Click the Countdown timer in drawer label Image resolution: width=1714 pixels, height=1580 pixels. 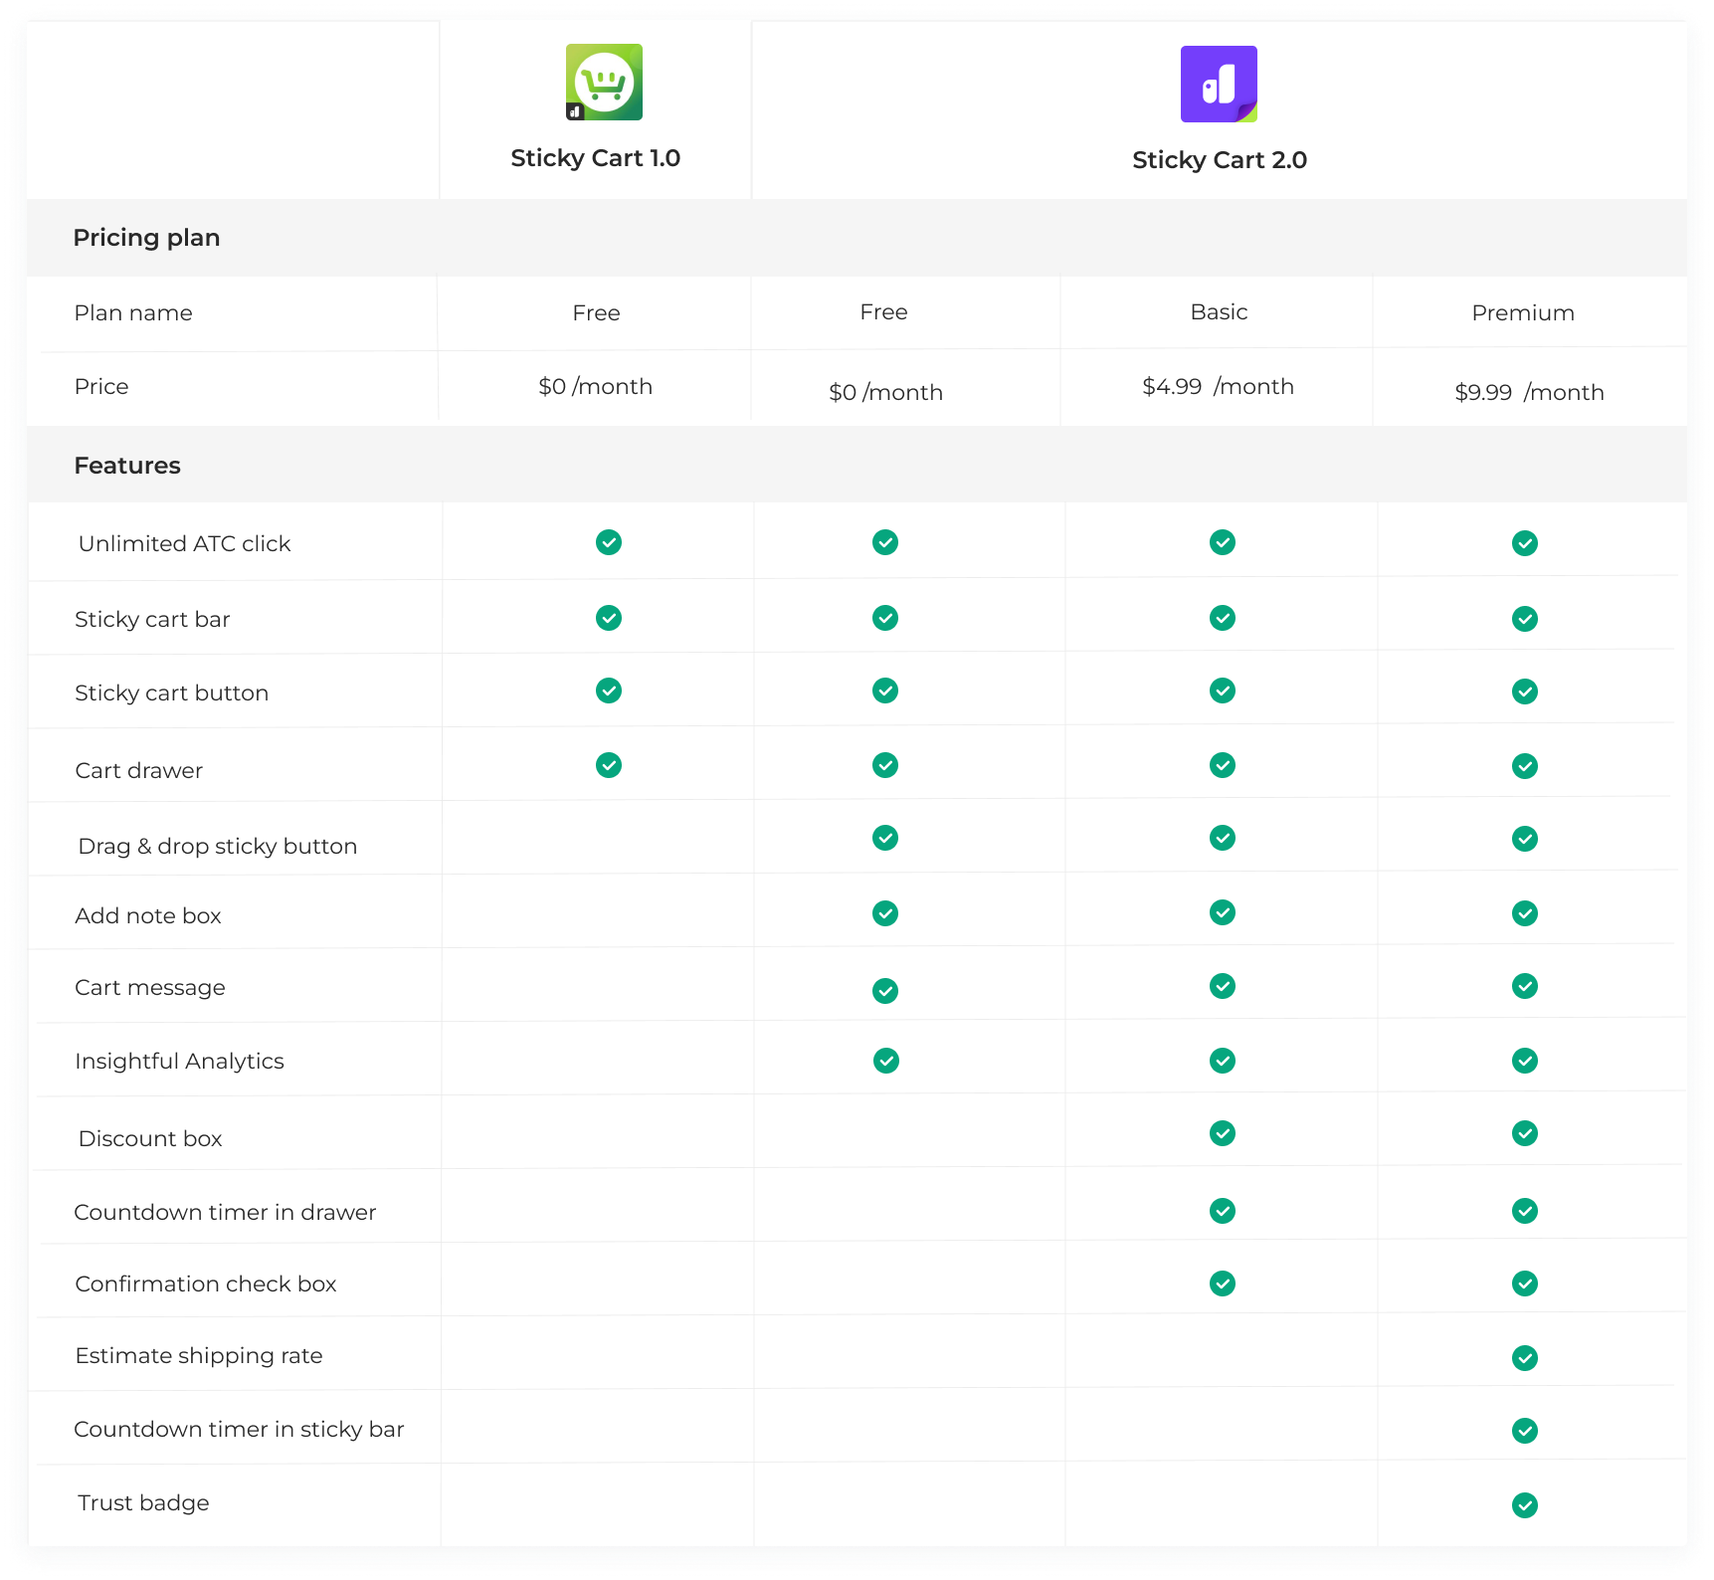pos(225,1213)
